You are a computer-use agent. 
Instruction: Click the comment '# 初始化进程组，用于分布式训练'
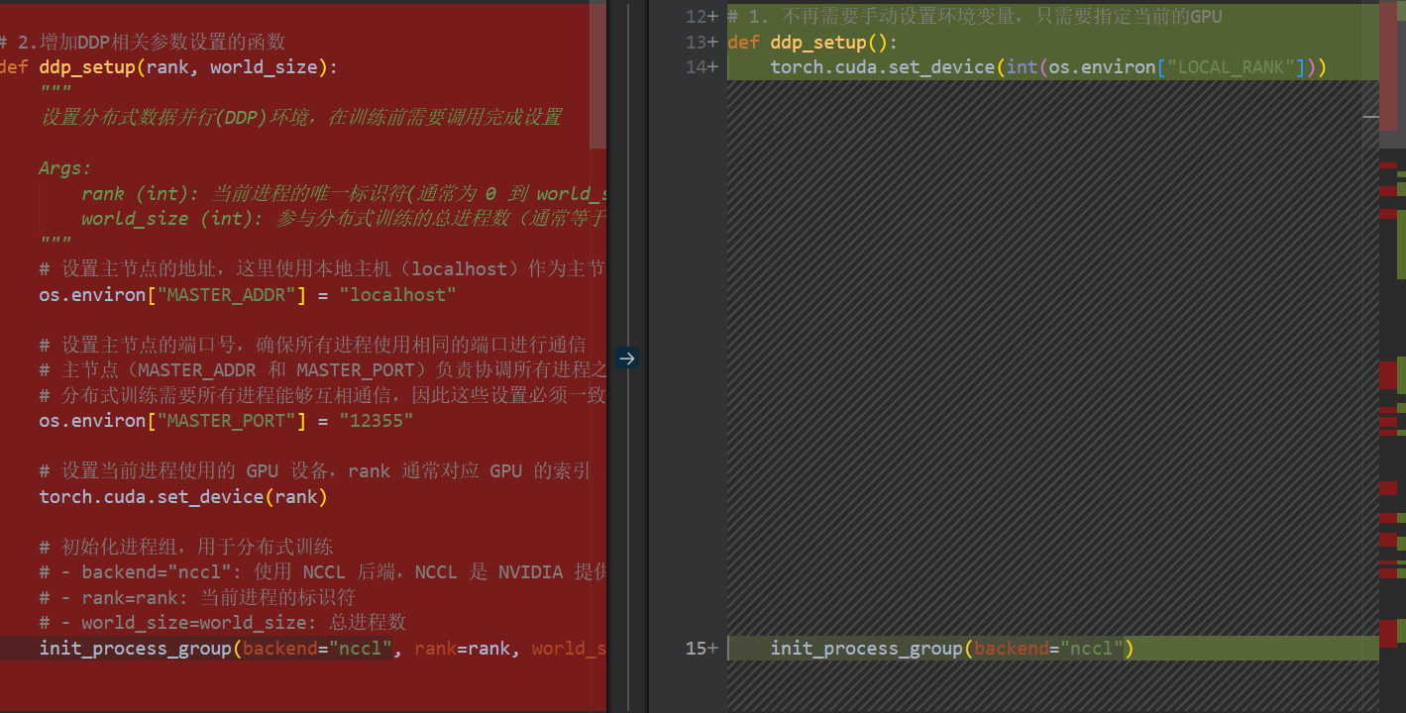coord(186,547)
